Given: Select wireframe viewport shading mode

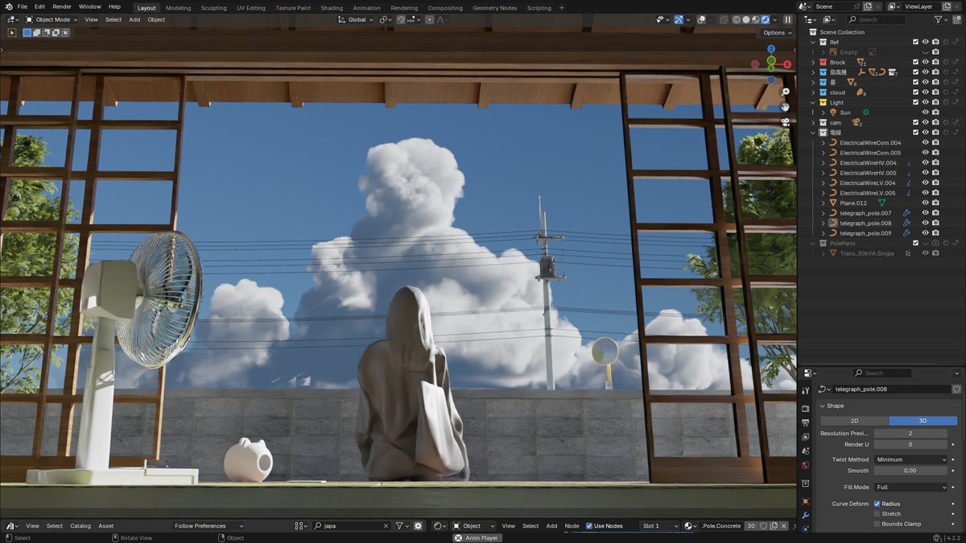Looking at the screenshot, I should point(737,19).
